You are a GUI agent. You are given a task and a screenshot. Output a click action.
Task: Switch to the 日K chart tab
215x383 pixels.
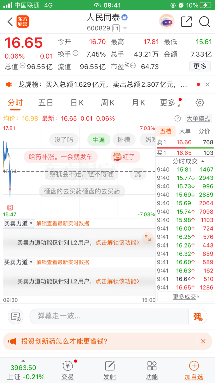pos(77,103)
